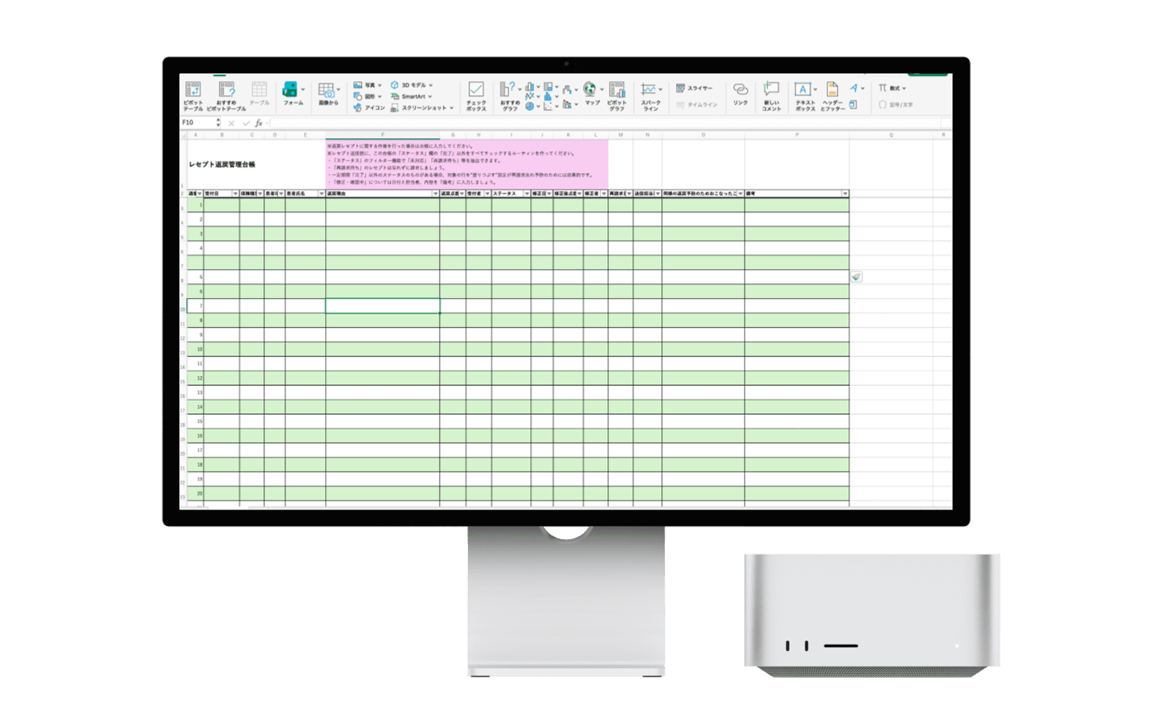Open the 返戻理由 column filter dropdown
The height and width of the screenshot is (708, 1170).
[x=435, y=193]
